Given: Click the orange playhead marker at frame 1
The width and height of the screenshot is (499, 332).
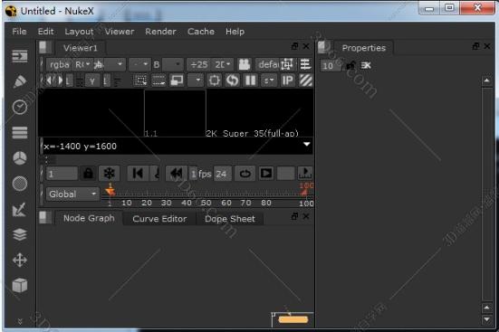Looking at the screenshot, I should pyautogui.click(x=110, y=191).
